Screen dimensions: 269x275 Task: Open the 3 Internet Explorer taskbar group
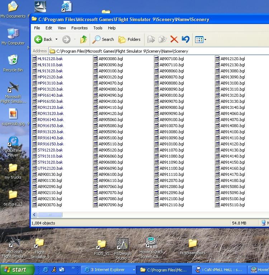pos(109,270)
